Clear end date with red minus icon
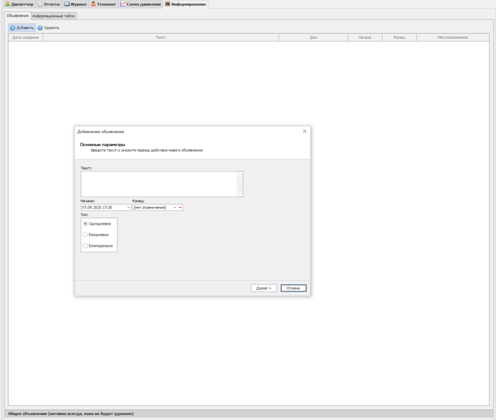Viewport: 496px width, 420px height. 180,208
